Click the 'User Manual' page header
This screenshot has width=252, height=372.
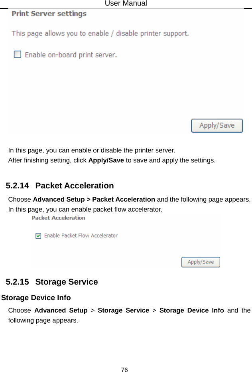point(126,4)
